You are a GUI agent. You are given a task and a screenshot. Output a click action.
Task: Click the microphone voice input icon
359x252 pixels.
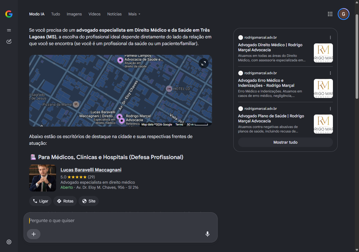(x=208, y=234)
